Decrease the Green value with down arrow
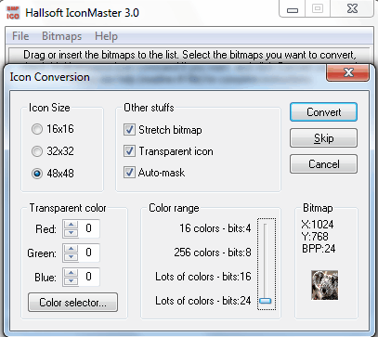The image size is (378, 337). (x=72, y=256)
